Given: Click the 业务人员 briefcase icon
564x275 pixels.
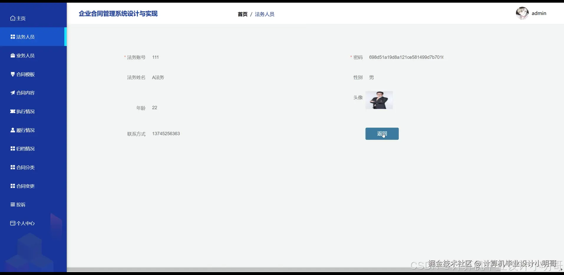Looking at the screenshot, I should (12, 55).
